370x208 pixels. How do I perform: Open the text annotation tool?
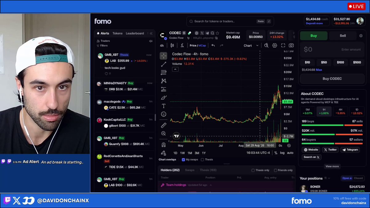coord(163,106)
